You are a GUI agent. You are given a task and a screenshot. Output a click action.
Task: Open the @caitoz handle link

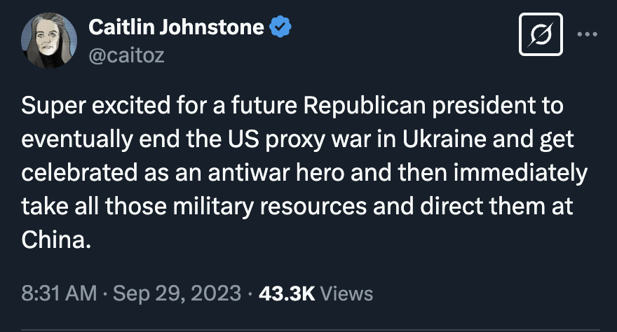pos(126,56)
